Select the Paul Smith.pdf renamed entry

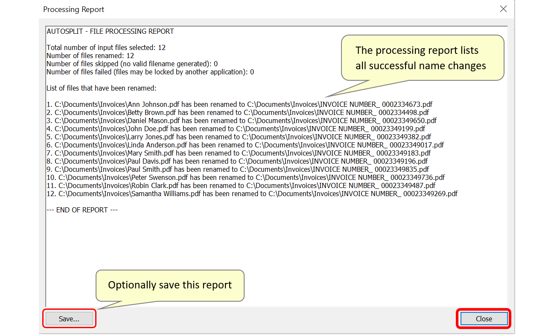pos(238,169)
